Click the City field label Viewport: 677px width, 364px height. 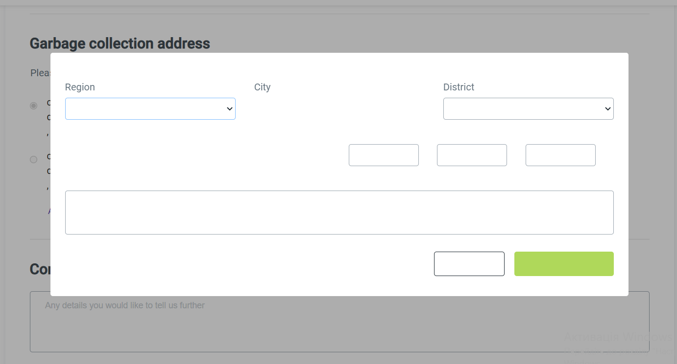pos(262,87)
